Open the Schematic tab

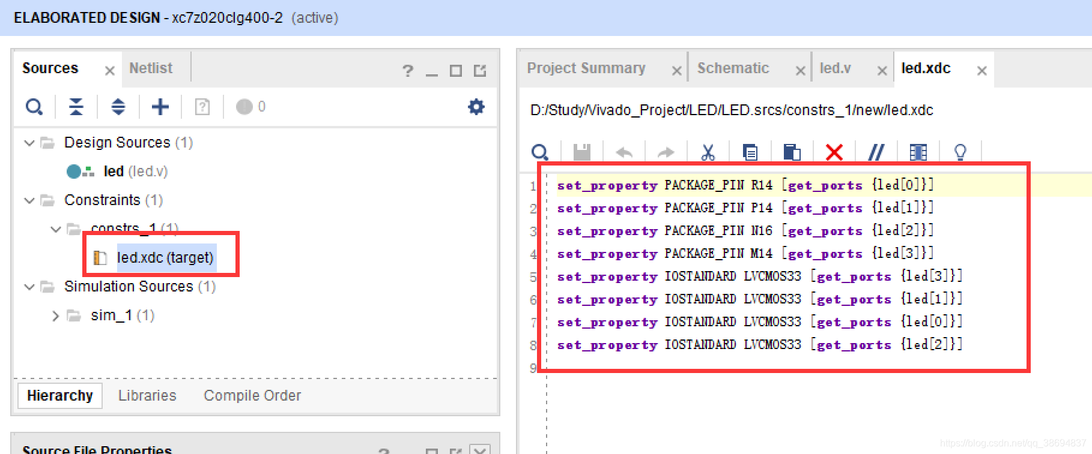click(733, 68)
